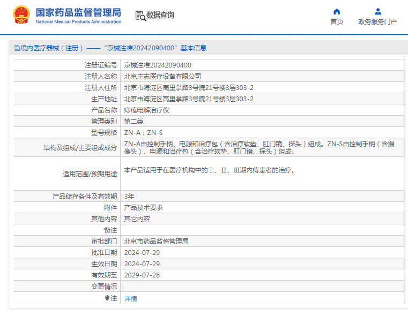This screenshot has width=408, height=316.
Task: Click the 注册人名称 label
Action: click(101, 77)
